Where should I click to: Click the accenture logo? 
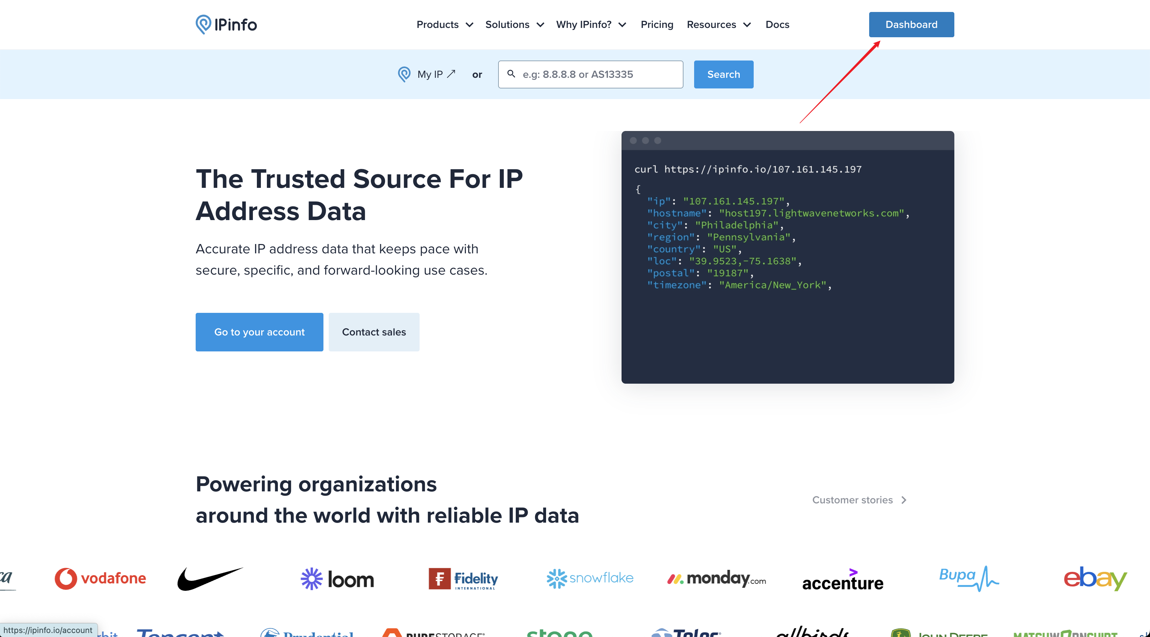pos(843,579)
